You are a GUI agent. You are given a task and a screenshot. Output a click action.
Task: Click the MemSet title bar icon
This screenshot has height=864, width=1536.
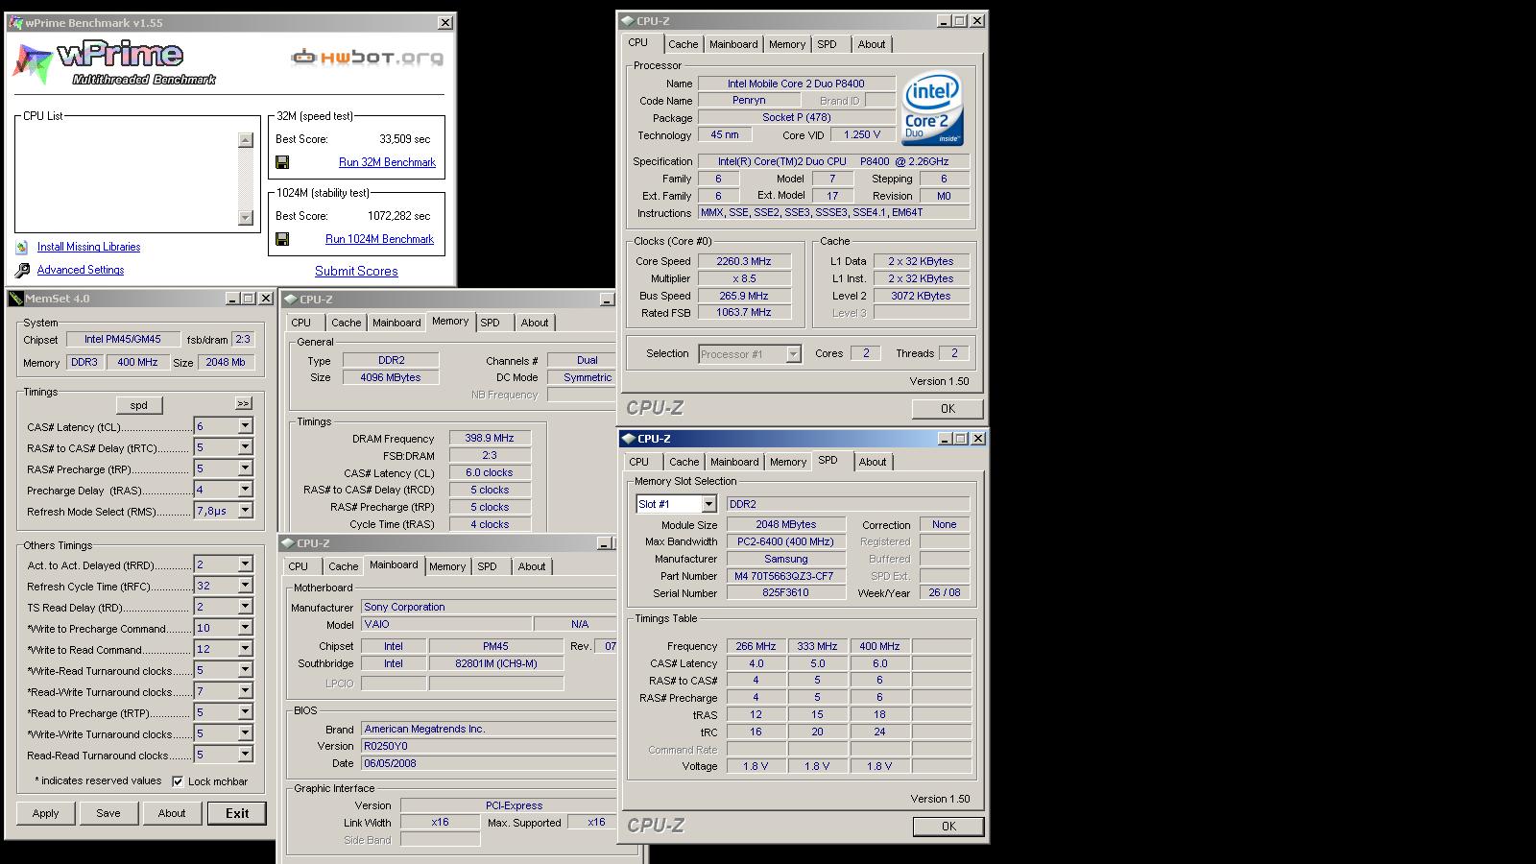click(x=15, y=299)
